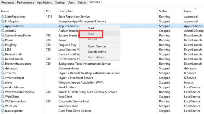This screenshot has width=204, height=114.
Task: Open the Performance tab
Action: (x=25, y=3)
